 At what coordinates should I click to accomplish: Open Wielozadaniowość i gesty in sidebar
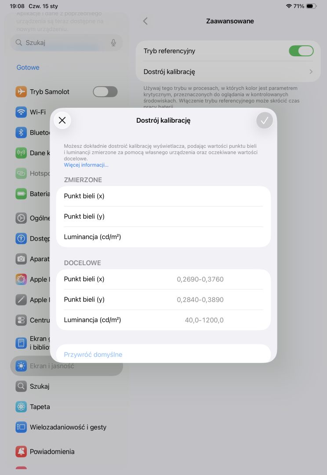click(66, 427)
